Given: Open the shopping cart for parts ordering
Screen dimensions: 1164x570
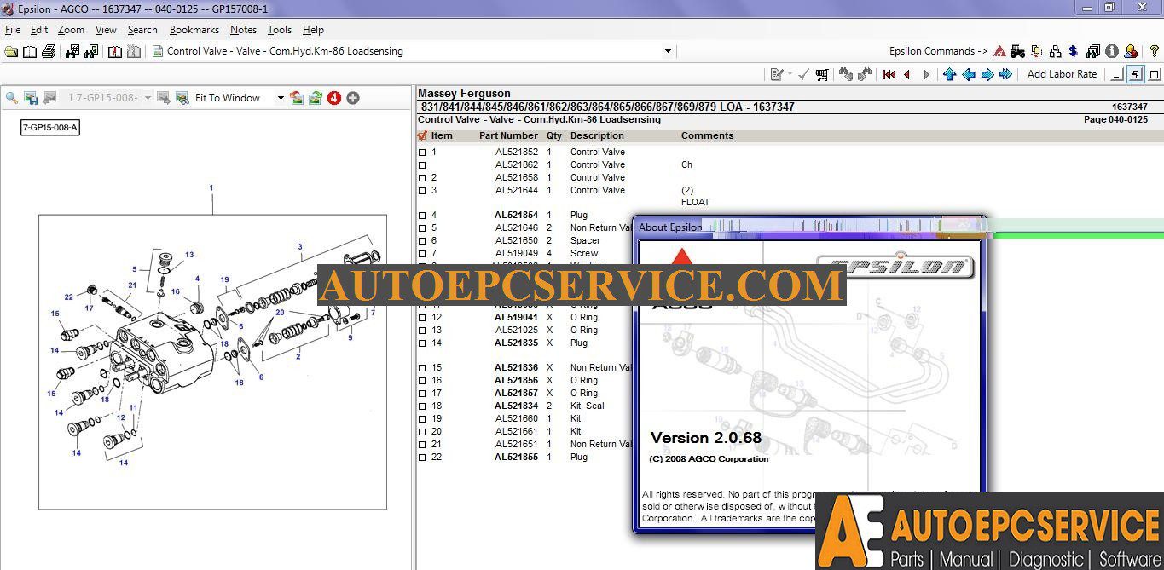Looking at the screenshot, I should [x=821, y=75].
